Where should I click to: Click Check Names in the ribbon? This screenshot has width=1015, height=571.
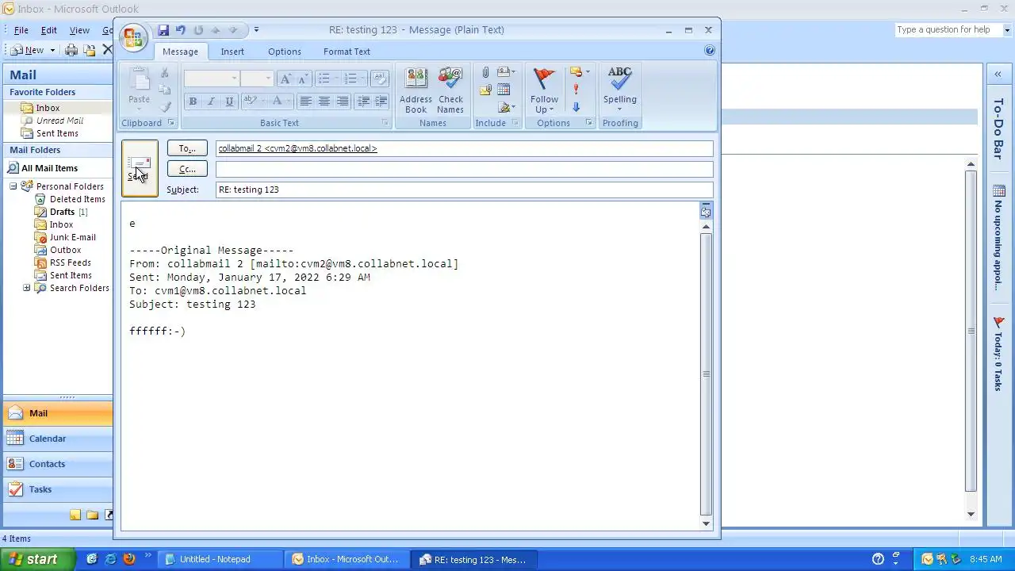pos(450,90)
